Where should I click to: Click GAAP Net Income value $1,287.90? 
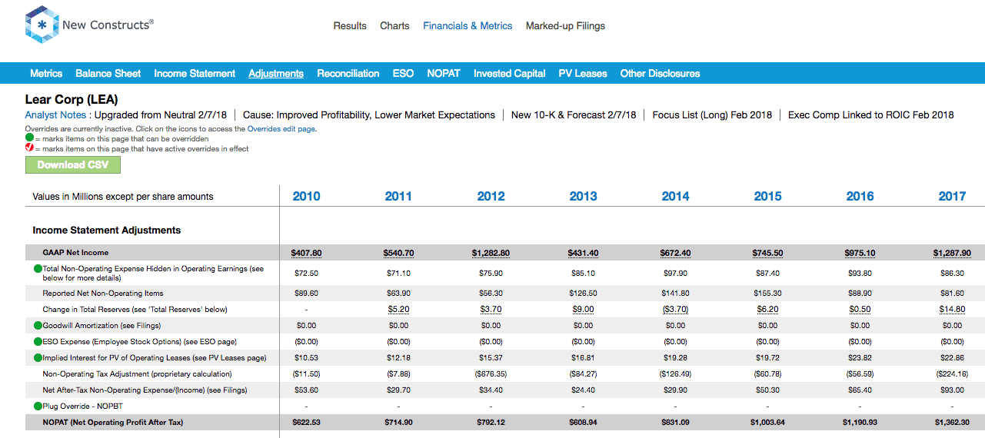point(952,253)
